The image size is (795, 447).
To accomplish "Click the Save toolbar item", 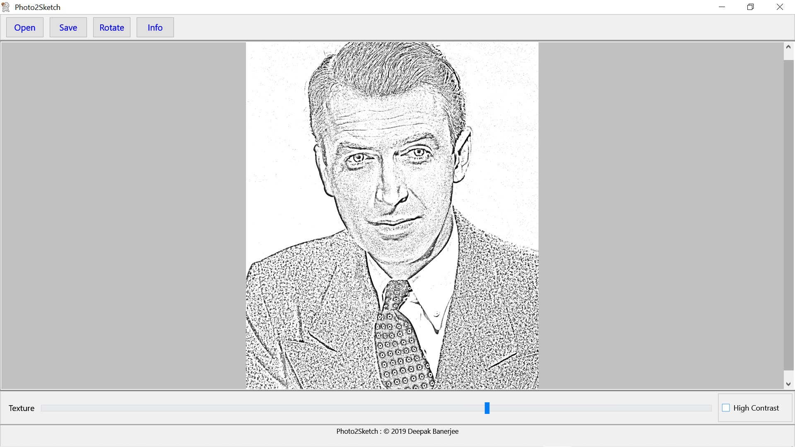I will [68, 27].
